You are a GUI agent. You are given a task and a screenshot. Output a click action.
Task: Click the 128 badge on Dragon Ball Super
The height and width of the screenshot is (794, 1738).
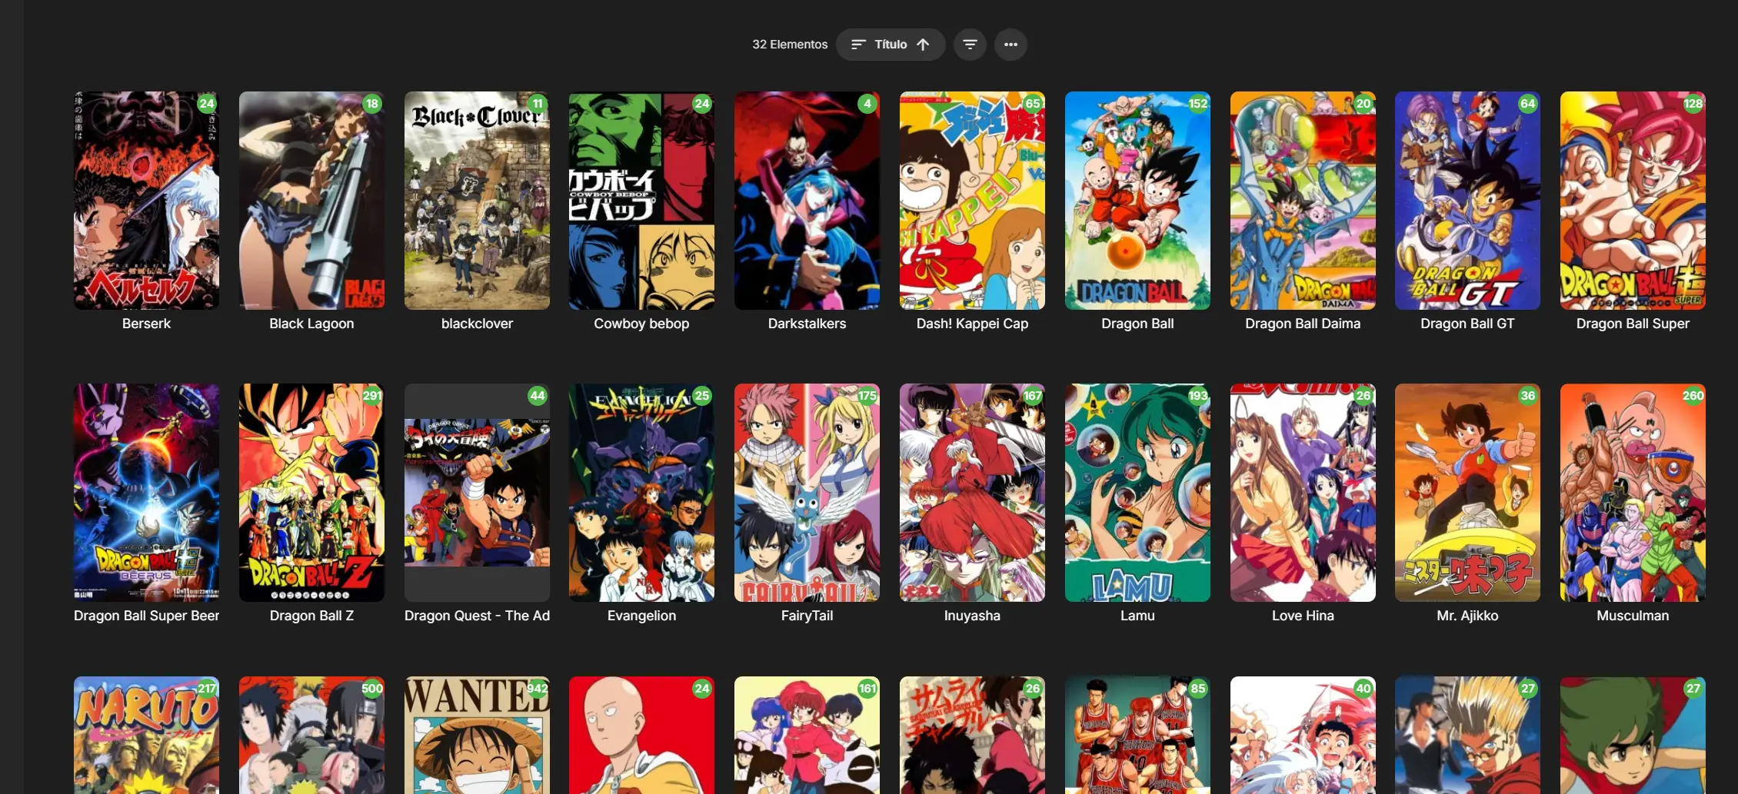(x=1693, y=104)
